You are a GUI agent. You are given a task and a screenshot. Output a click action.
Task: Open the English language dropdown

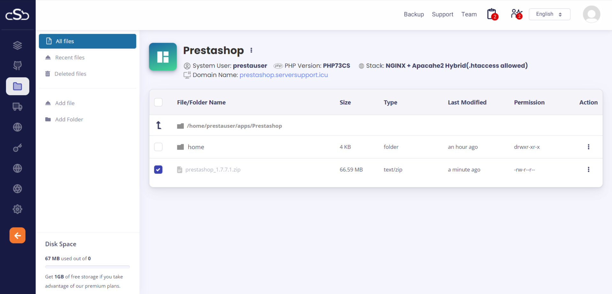pos(549,14)
